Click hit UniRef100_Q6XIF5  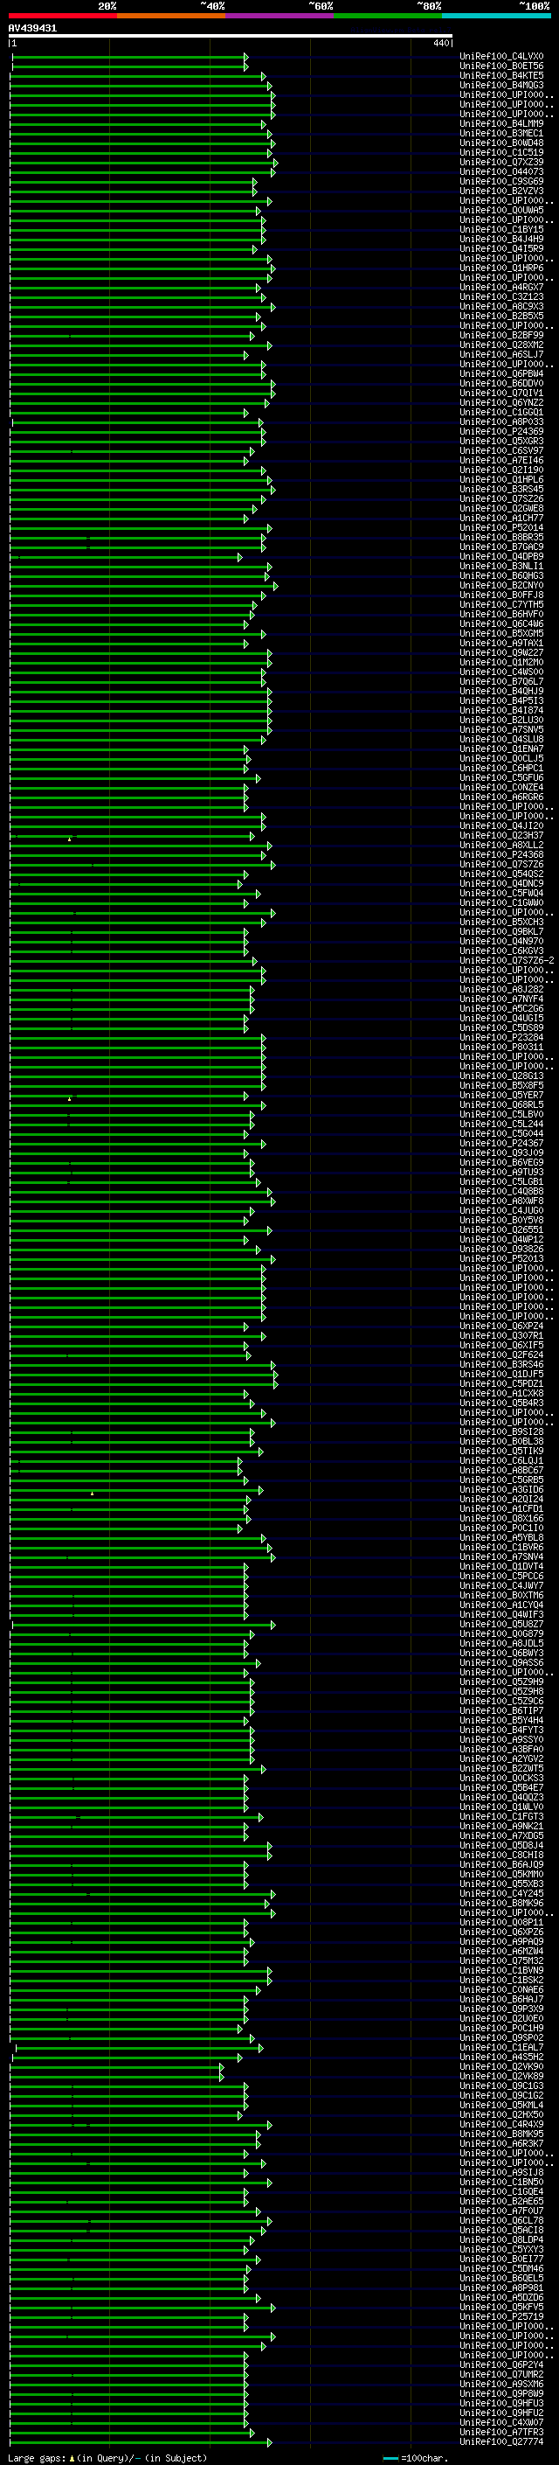[501, 1346]
